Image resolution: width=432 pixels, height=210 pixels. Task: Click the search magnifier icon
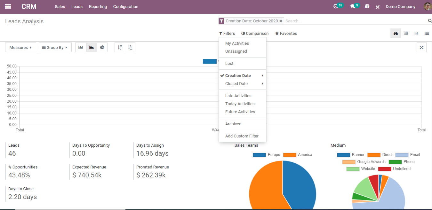430,21
